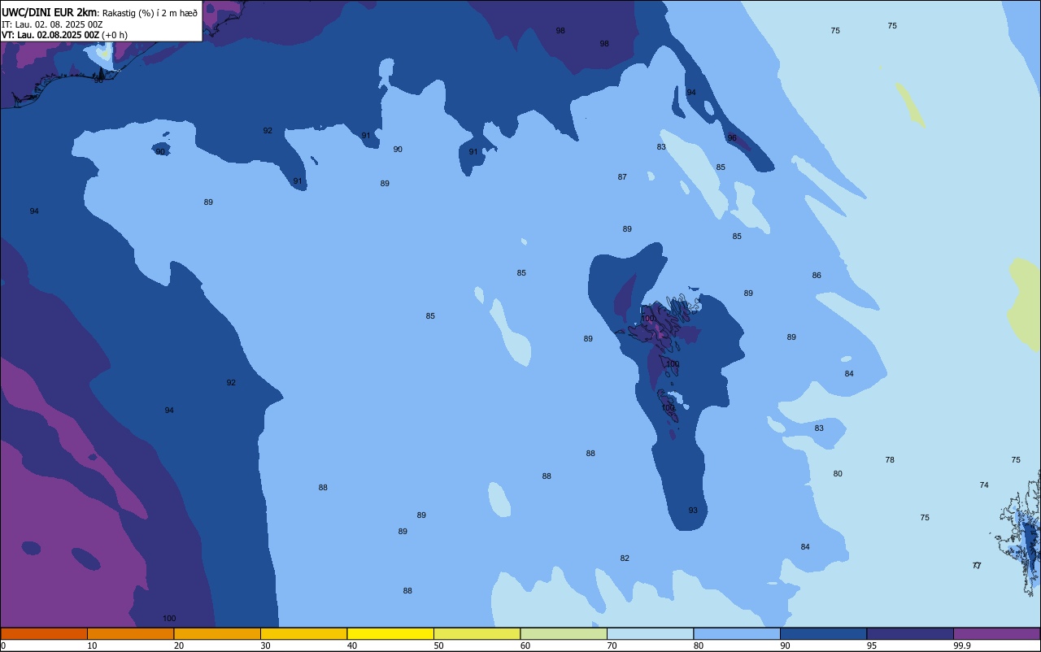Viewport: 1041px width, 652px height.
Task: Click the map humidity value '78'
Action: tap(890, 460)
